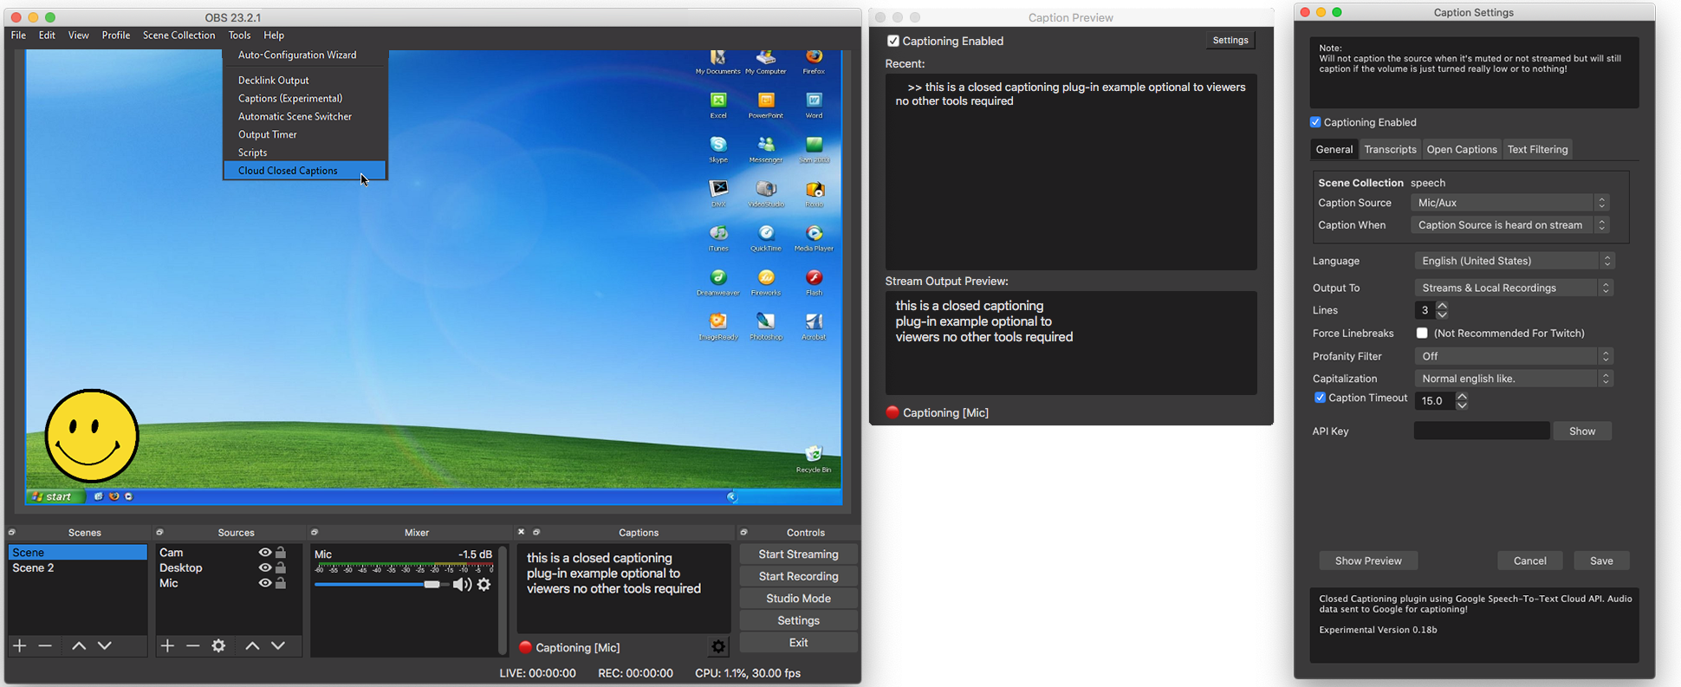This screenshot has width=1681, height=687.
Task: Click Settings button in Caption Preview
Action: [1230, 40]
